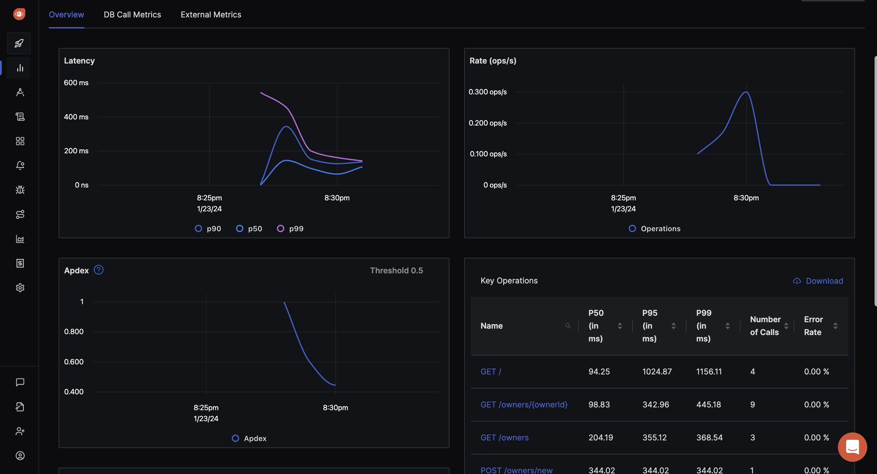The width and height of the screenshot is (877, 474).
Task: Sort table by Number of Calls arrows
Action: [786, 326]
